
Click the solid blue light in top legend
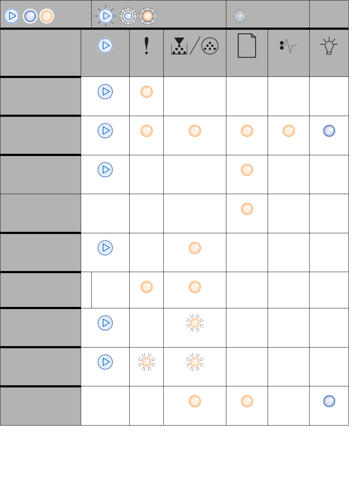click(x=30, y=16)
